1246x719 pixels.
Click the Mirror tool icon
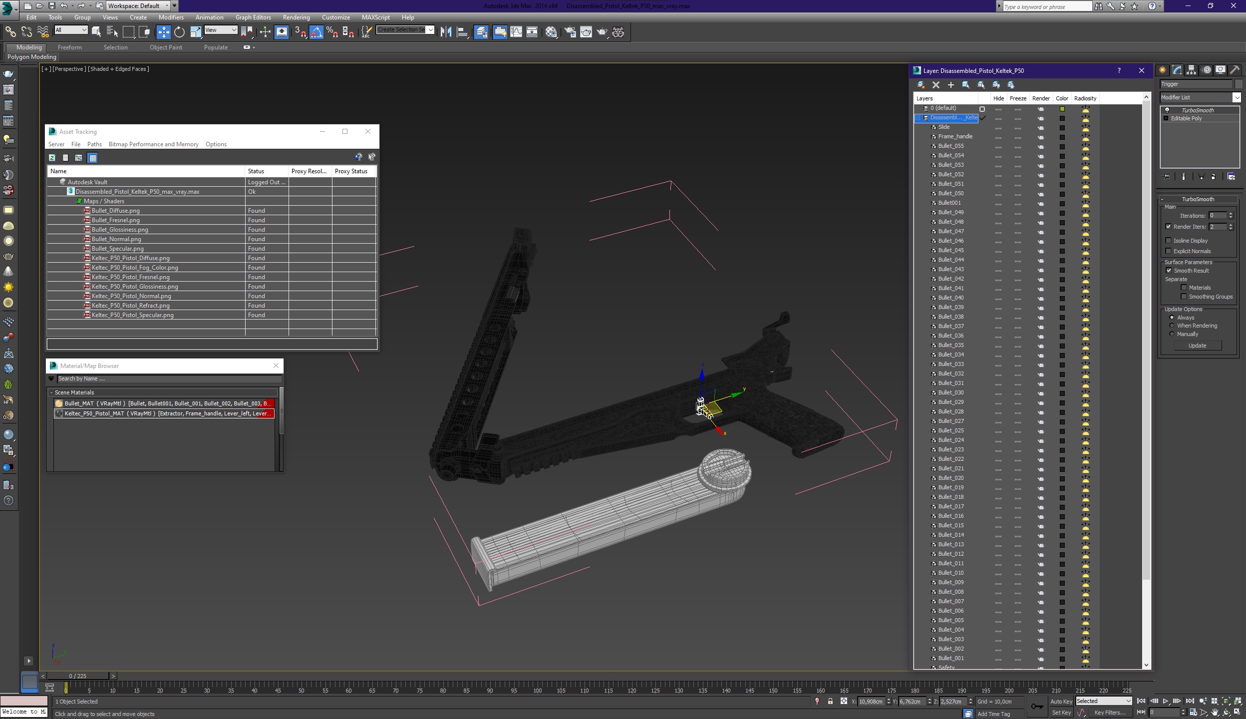coord(446,32)
